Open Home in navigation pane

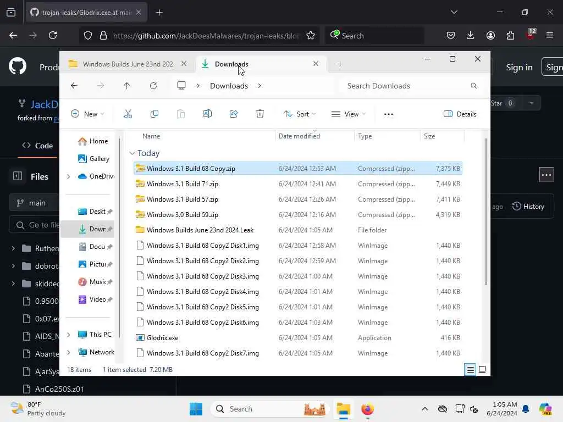click(92, 141)
